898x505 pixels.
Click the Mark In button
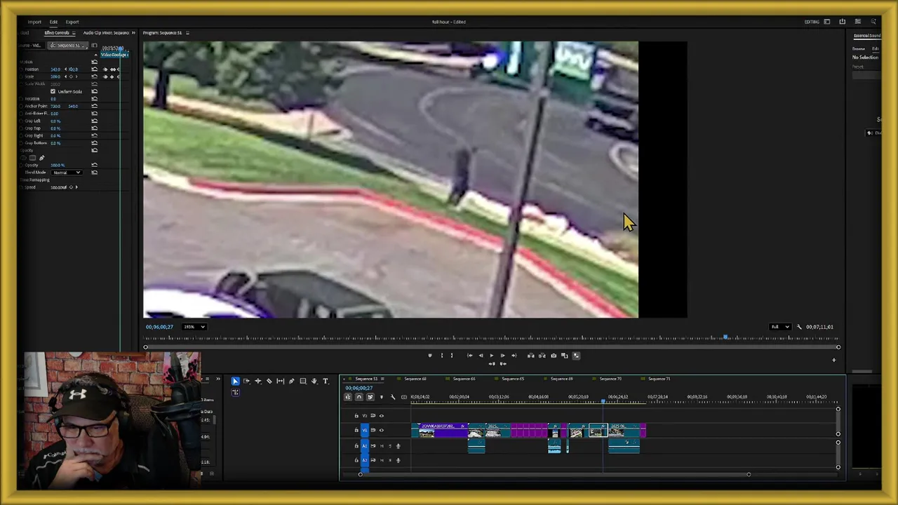[441, 356]
